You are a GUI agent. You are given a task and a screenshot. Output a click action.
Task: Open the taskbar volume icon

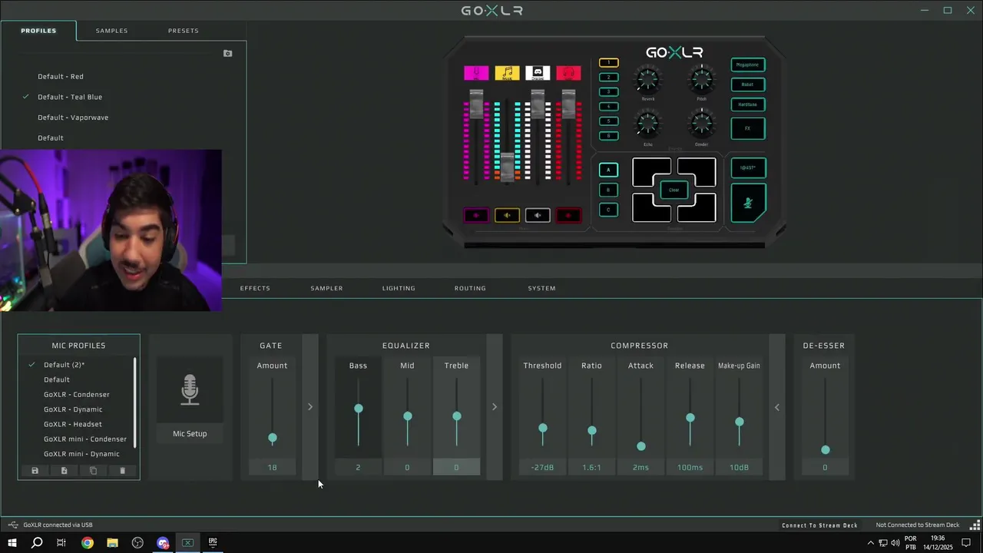(x=895, y=543)
